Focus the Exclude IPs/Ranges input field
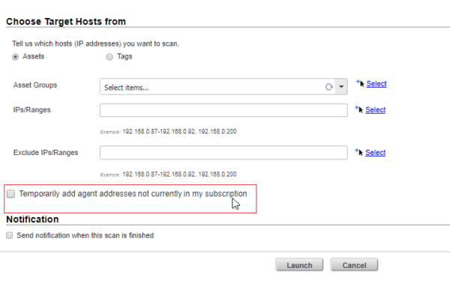The image size is (450, 286). tap(223, 153)
